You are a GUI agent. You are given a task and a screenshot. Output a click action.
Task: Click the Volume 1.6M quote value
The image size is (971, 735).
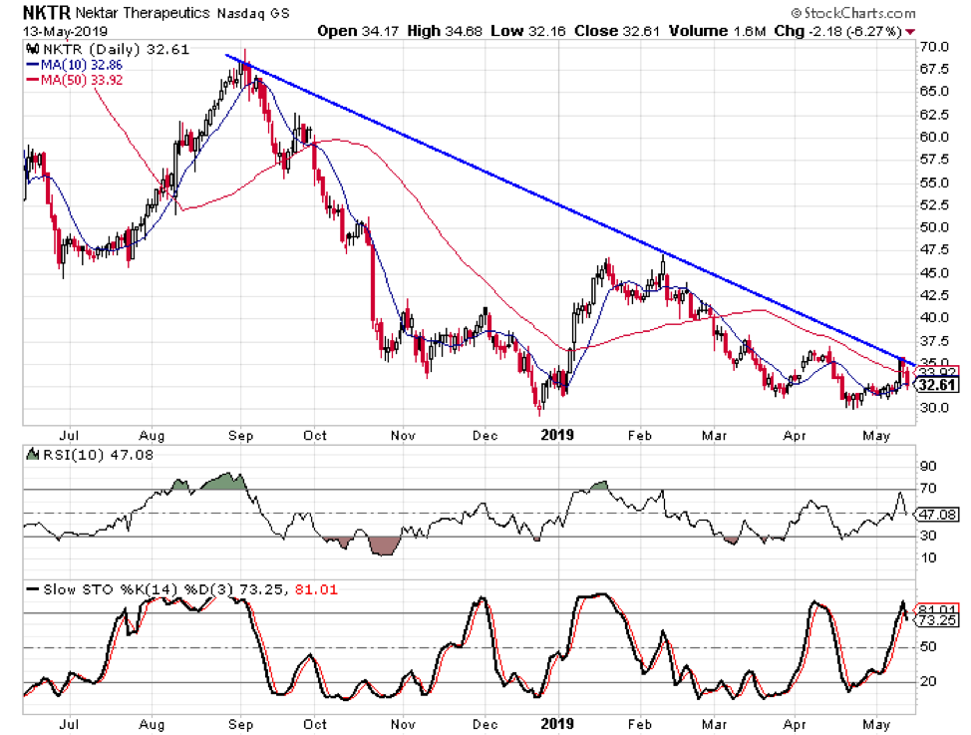coord(717,31)
